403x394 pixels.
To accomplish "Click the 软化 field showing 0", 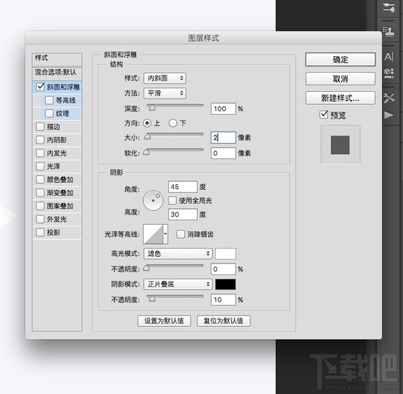I will click(x=223, y=153).
